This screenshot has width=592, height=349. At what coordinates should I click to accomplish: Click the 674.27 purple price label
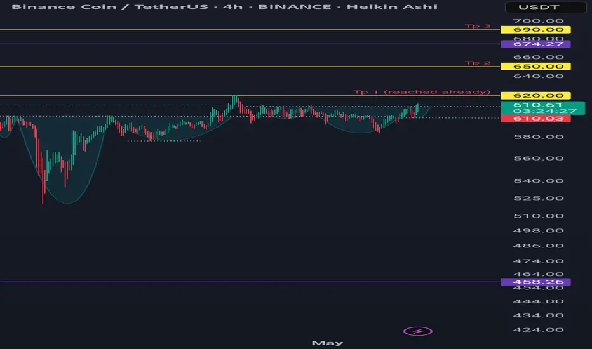click(x=535, y=44)
